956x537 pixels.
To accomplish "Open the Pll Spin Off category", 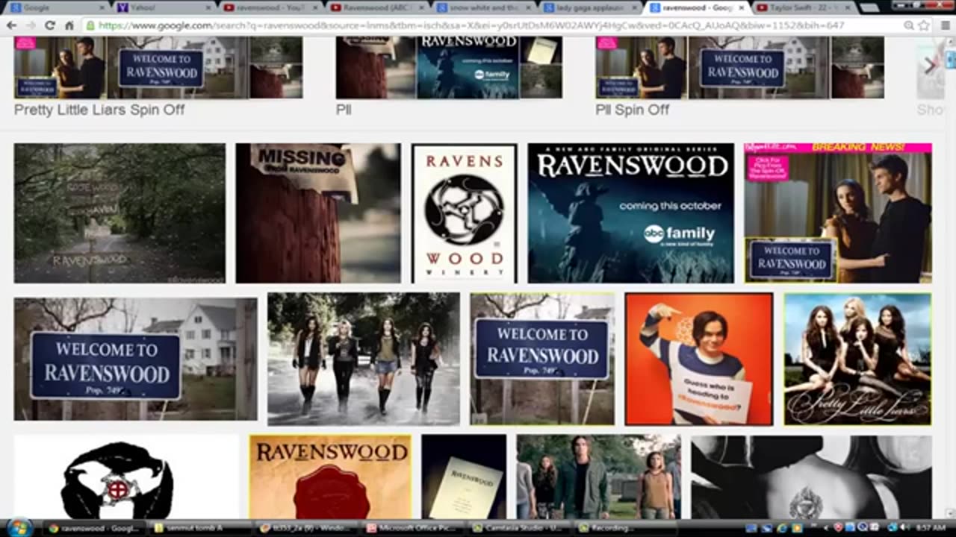I will pyautogui.click(x=632, y=110).
